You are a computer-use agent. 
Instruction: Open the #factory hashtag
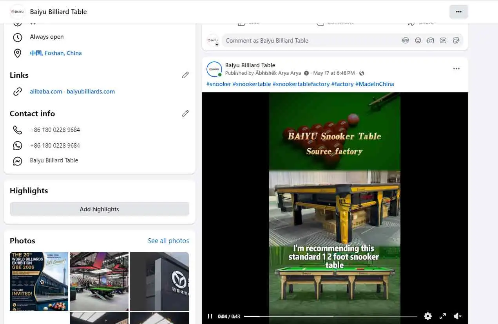point(342,84)
